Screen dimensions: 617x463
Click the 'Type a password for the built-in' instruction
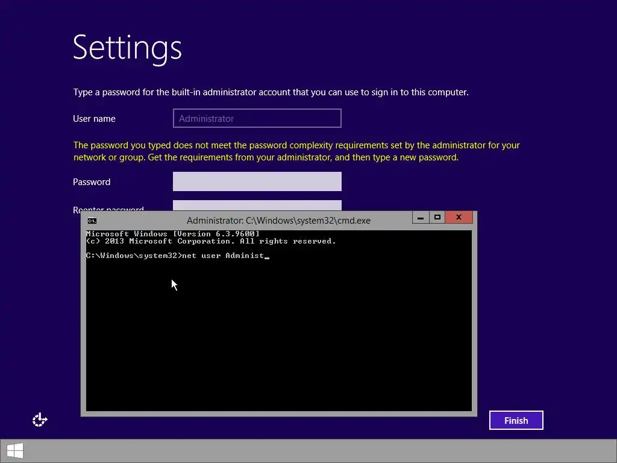click(271, 92)
